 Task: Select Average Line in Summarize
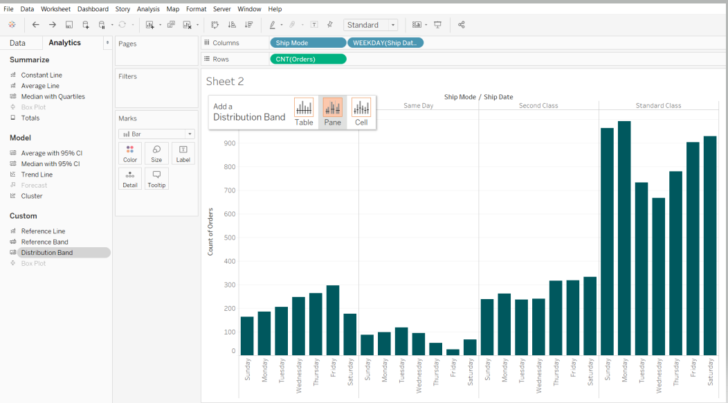(x=40, y=86)
